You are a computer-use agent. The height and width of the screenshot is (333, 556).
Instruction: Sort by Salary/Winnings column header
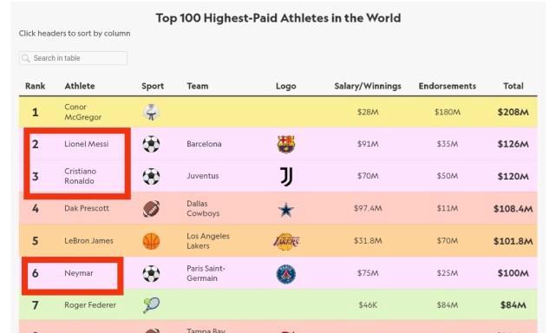[368, 86]
